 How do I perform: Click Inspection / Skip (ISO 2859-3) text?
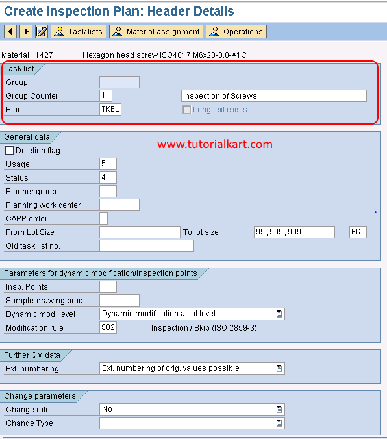point(204,328)
